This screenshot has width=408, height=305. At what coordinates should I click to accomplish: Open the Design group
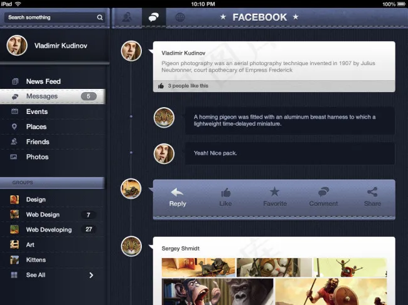coord(53,200)
